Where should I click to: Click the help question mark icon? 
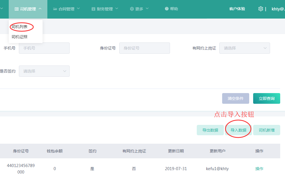[x=167, y=9]
